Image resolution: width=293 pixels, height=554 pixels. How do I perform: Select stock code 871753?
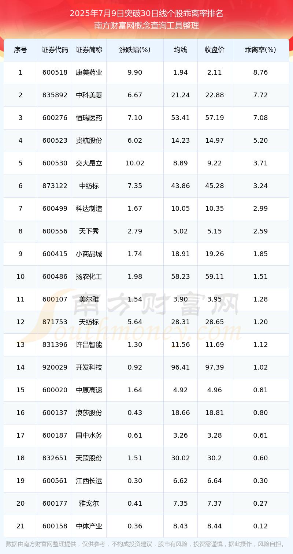55,322
